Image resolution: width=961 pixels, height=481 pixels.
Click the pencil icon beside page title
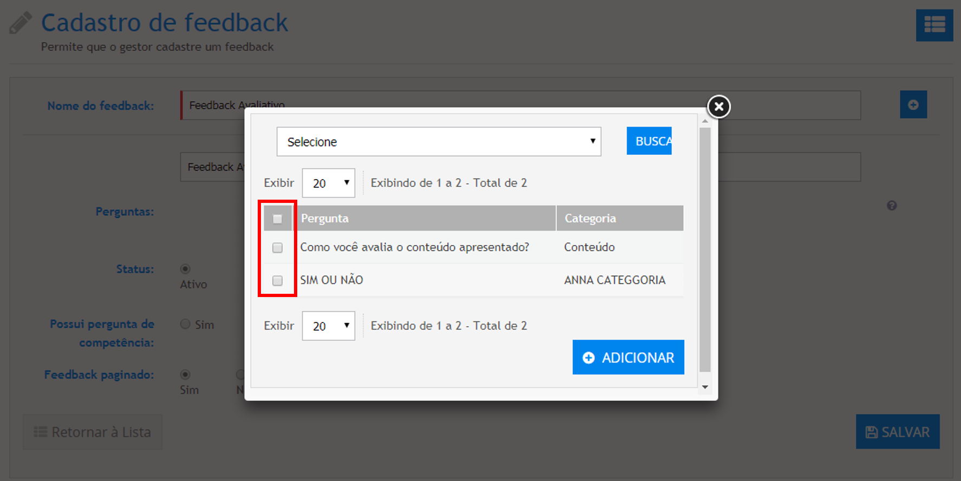21,23
